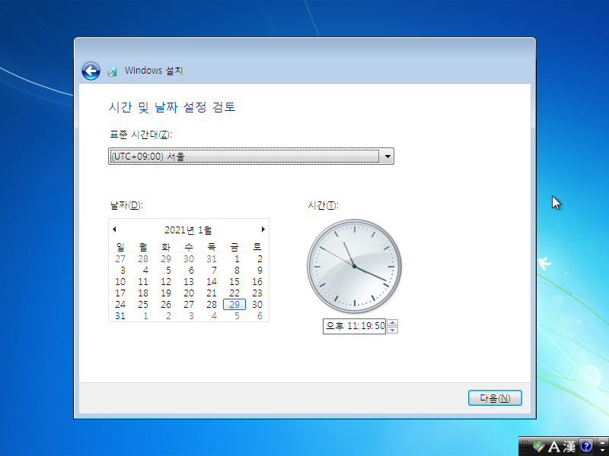Go to next month in calendar
This screenshot has height=456, width=609.
click(x=263, y=230)
